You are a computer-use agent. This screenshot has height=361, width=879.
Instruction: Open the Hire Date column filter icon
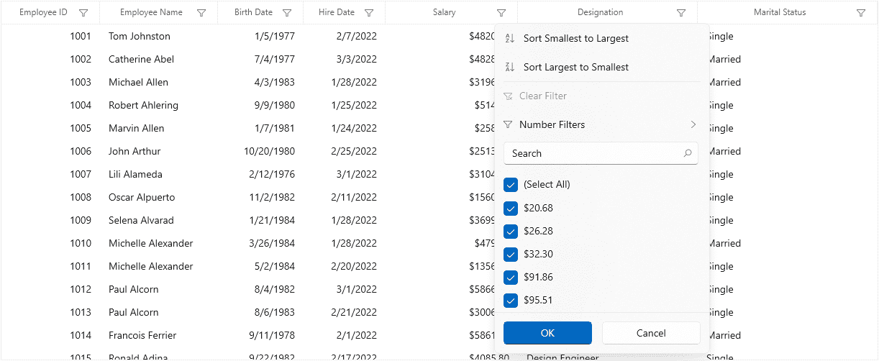(x=369, y=13)
